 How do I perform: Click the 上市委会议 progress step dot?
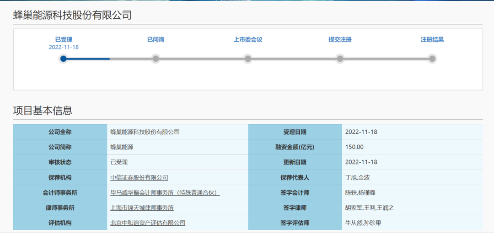248,58
